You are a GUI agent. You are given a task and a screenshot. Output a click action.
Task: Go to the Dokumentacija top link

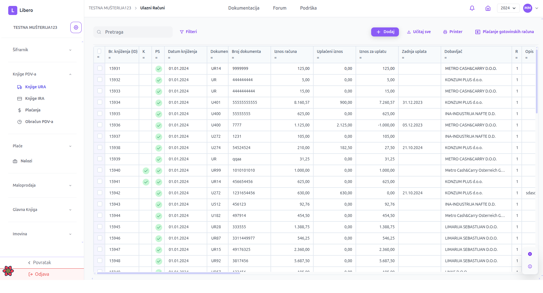[x=244, y=8]
